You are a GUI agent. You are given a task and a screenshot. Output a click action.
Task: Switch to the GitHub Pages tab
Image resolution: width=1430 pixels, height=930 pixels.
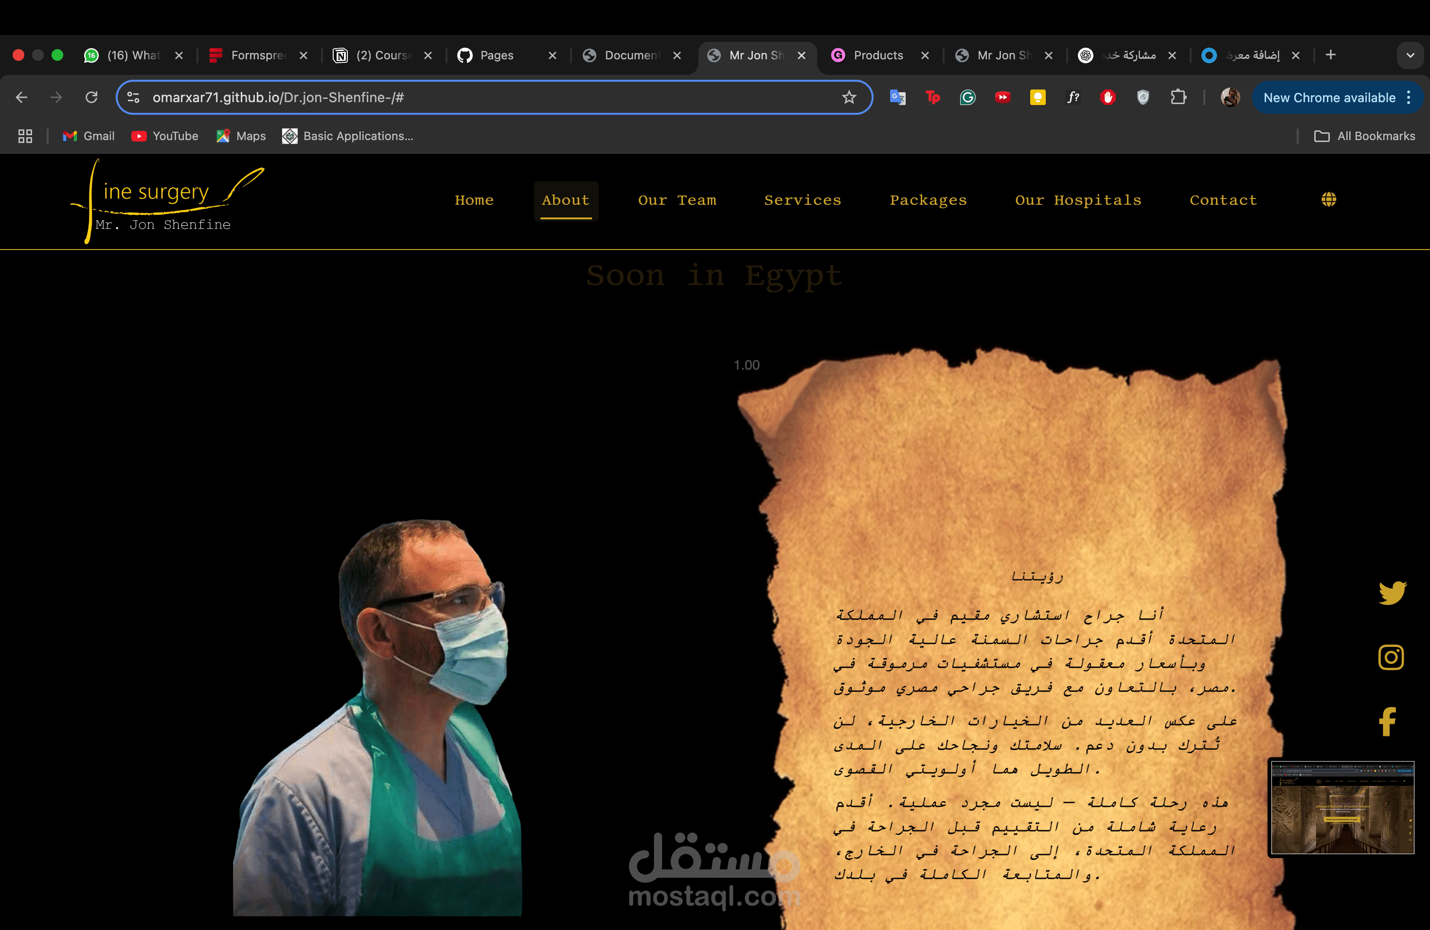click(496, 55)
